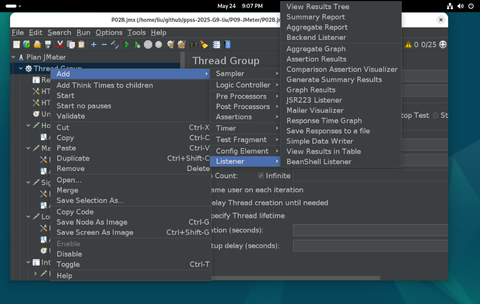
Task: Click the remote engines icon beside 0/25
Action: click(442, 44)
